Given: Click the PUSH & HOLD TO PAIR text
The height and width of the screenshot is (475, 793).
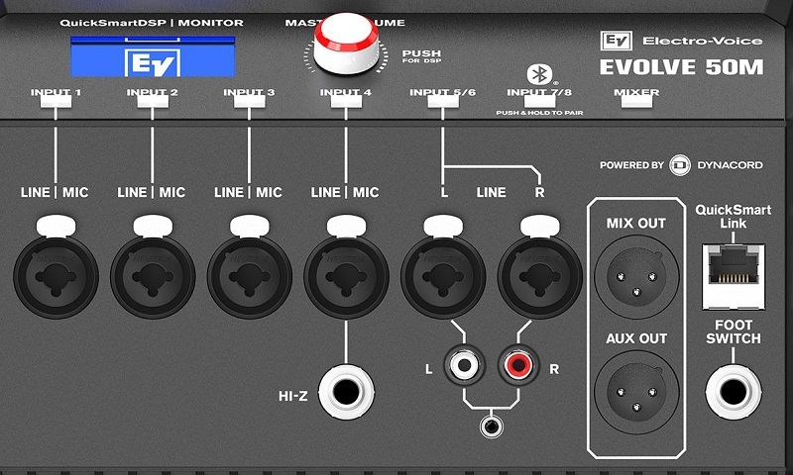Looking at the screenshot, I should 539,113.
